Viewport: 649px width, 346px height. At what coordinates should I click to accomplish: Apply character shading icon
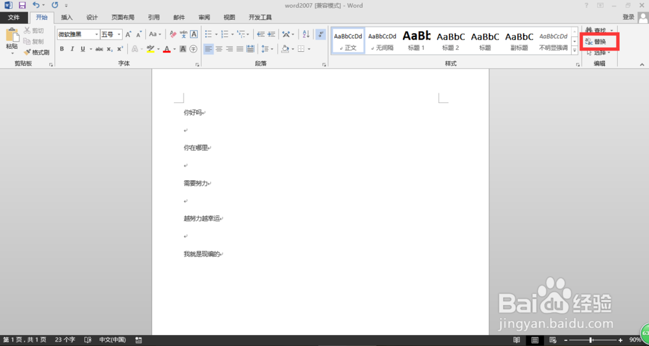click(x=183, y=49)
